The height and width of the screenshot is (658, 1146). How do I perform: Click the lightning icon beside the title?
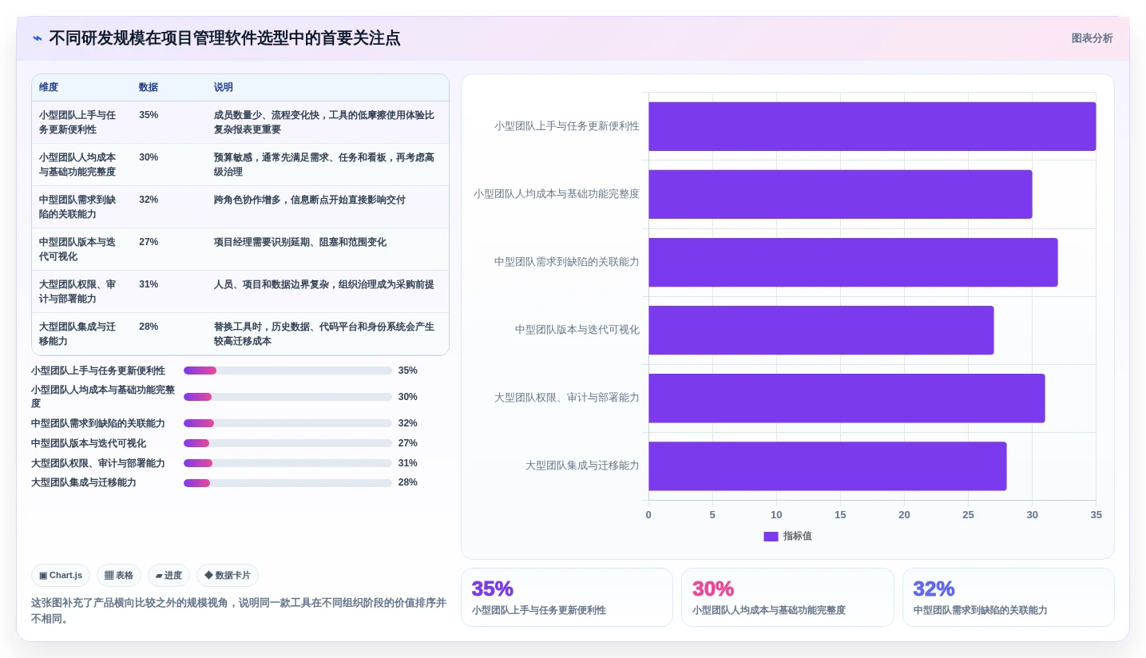point(38,38)
